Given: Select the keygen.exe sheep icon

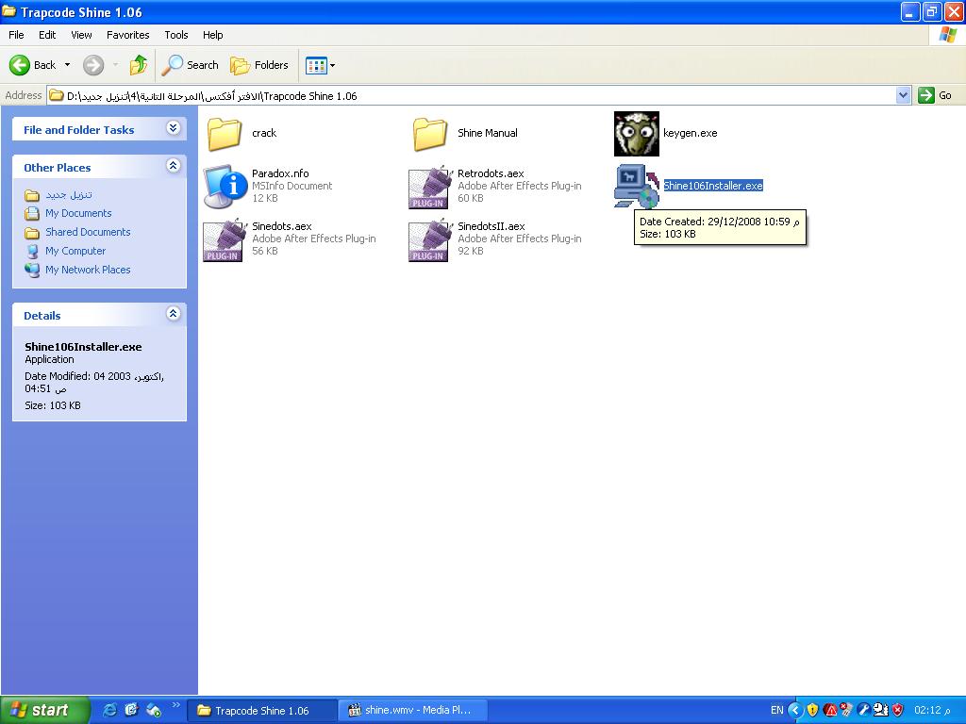Looking at the screenshot, I should tap(637, 134).
